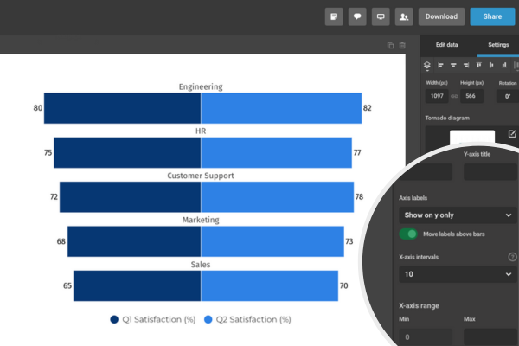This screenshot has height=346, width=519.
Task: Align object to the top edge
Action: click(478, 65)
